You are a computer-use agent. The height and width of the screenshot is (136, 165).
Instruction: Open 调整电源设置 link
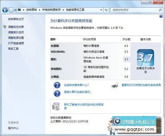tap(16, 38)
